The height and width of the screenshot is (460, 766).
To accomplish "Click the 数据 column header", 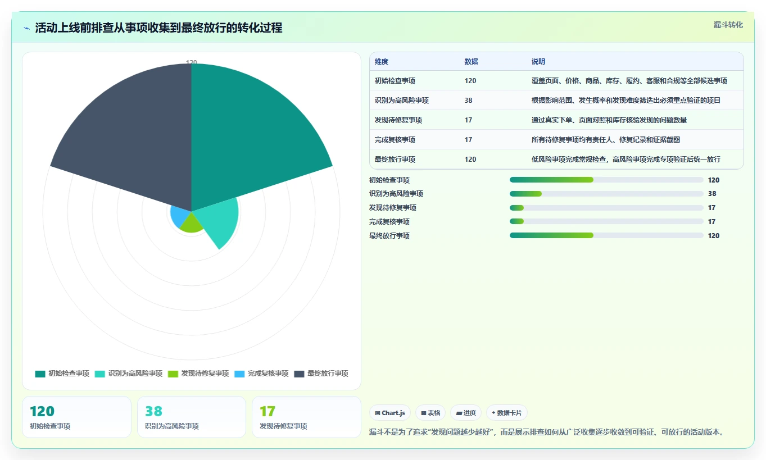I will [472, 62].
